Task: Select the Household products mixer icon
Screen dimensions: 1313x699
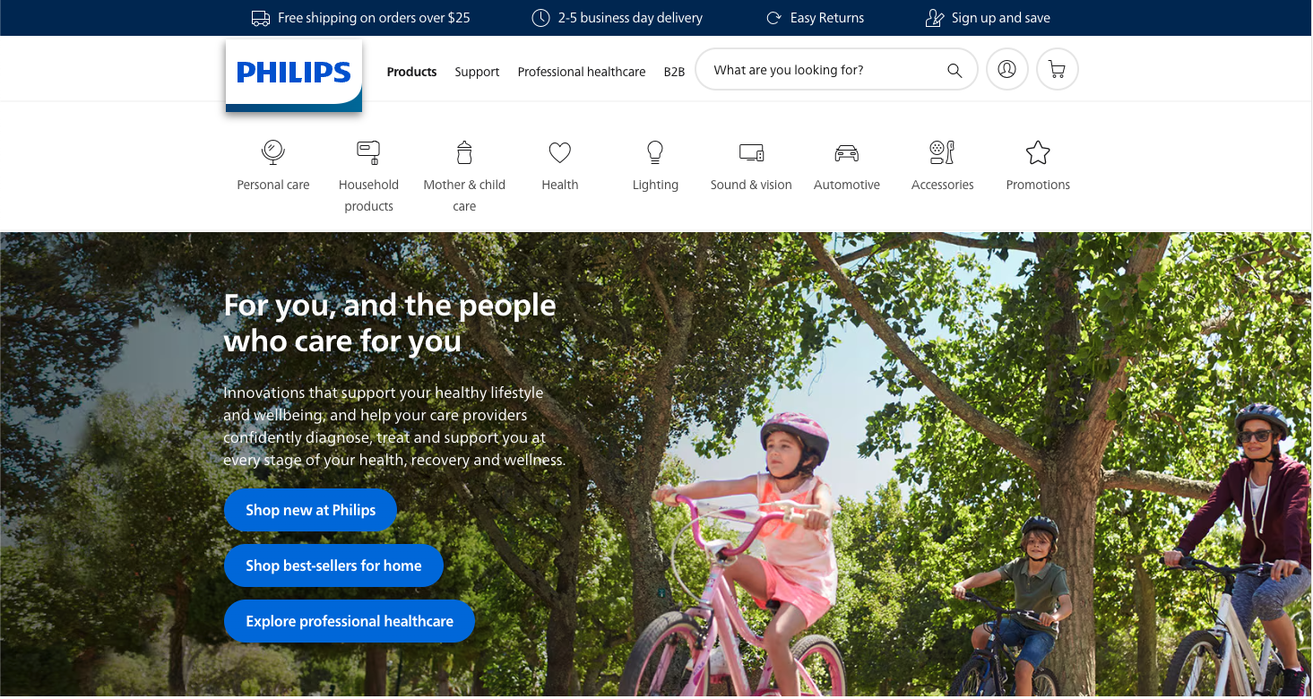Action: [368, 152]
